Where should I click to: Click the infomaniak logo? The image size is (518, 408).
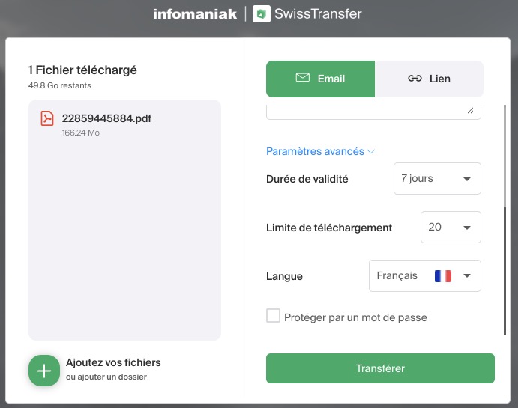click(x=195, y=14)
